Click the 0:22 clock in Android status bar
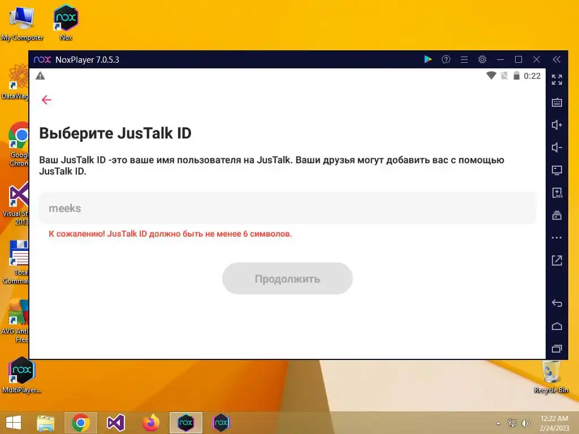The image size is (579, 434). pos(532,76)
